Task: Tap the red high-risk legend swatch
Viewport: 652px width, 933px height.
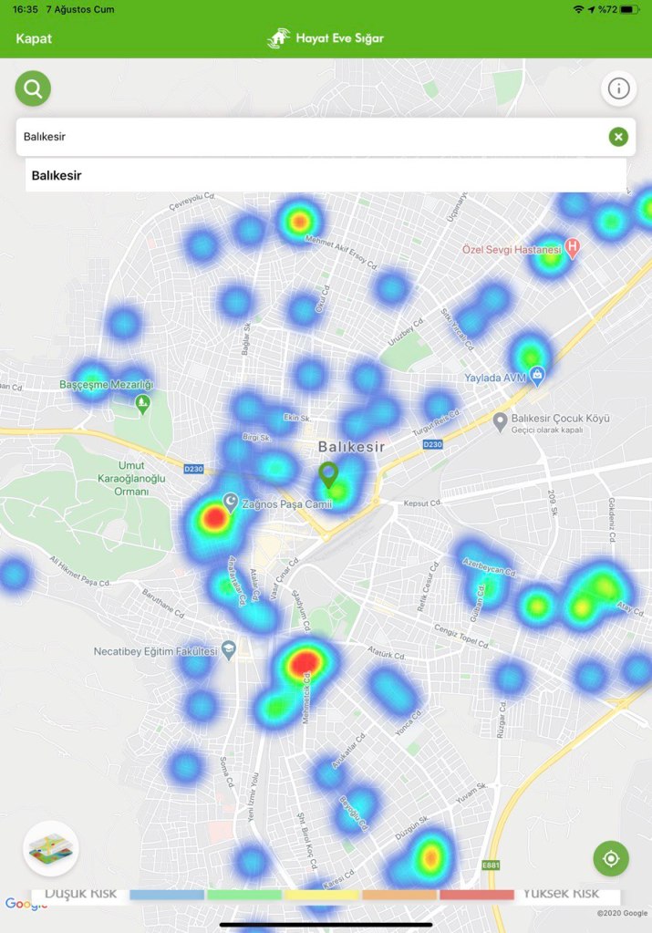Action: (x=477, y=895)
